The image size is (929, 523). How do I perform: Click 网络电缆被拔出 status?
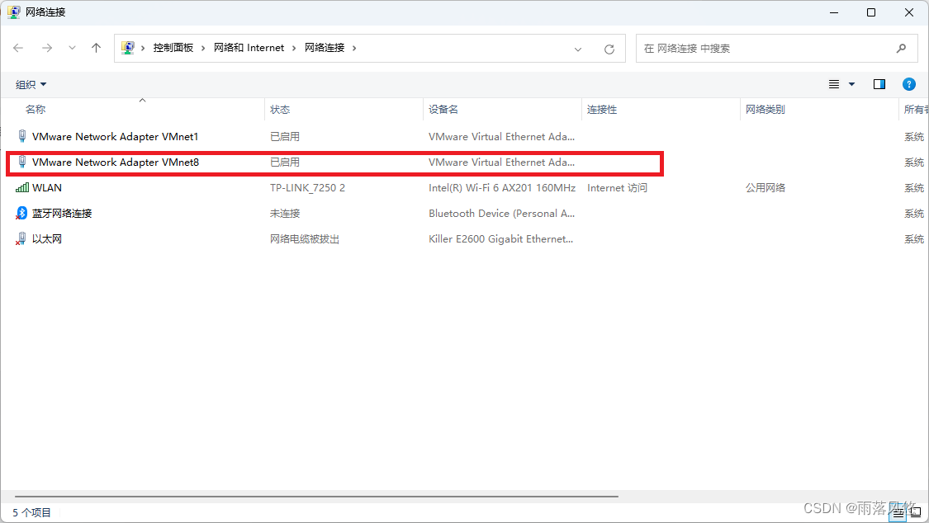pos(305,239)
